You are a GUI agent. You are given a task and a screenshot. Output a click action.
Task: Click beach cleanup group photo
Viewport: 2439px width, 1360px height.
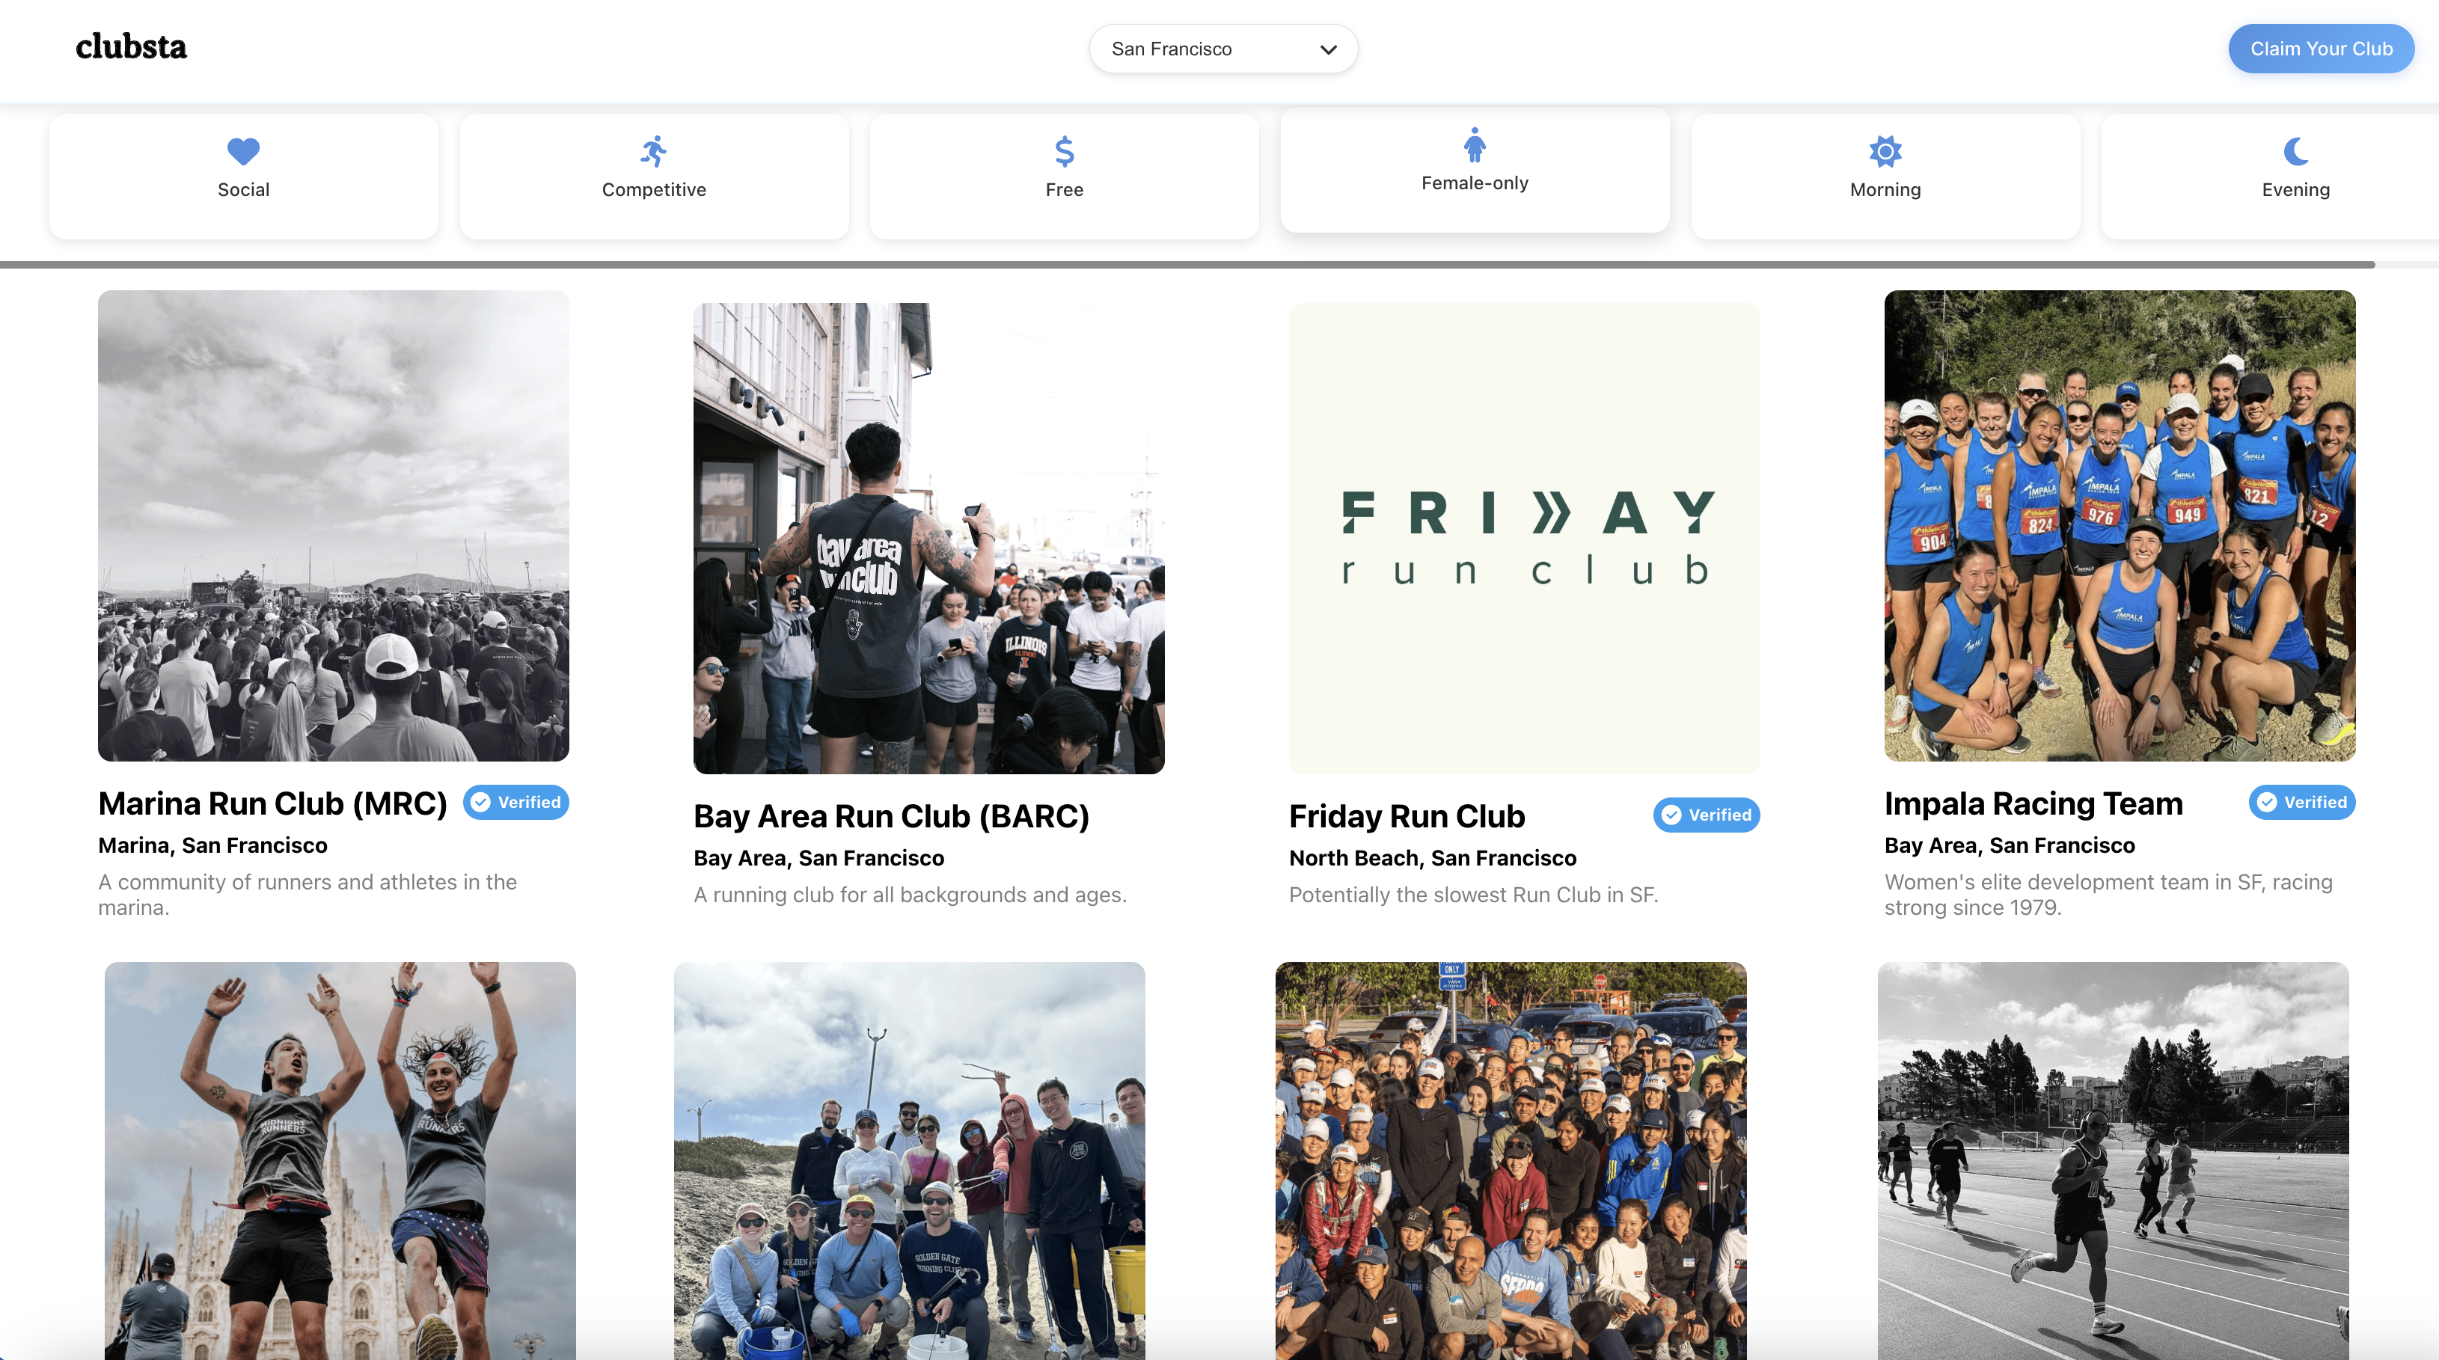[909, 1161]
